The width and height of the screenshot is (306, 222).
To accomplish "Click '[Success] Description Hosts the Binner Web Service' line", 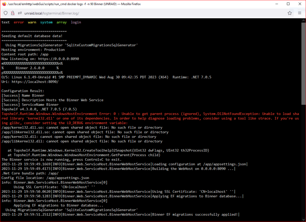I will click(x=53, y=100).
